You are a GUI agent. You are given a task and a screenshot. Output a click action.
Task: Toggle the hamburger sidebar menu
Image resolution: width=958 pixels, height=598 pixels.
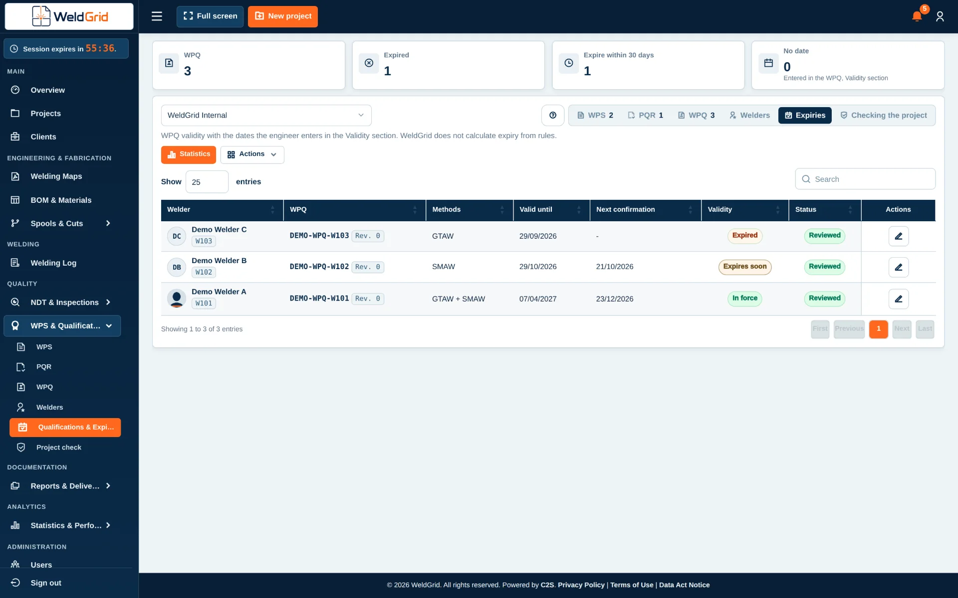(157, 16)
